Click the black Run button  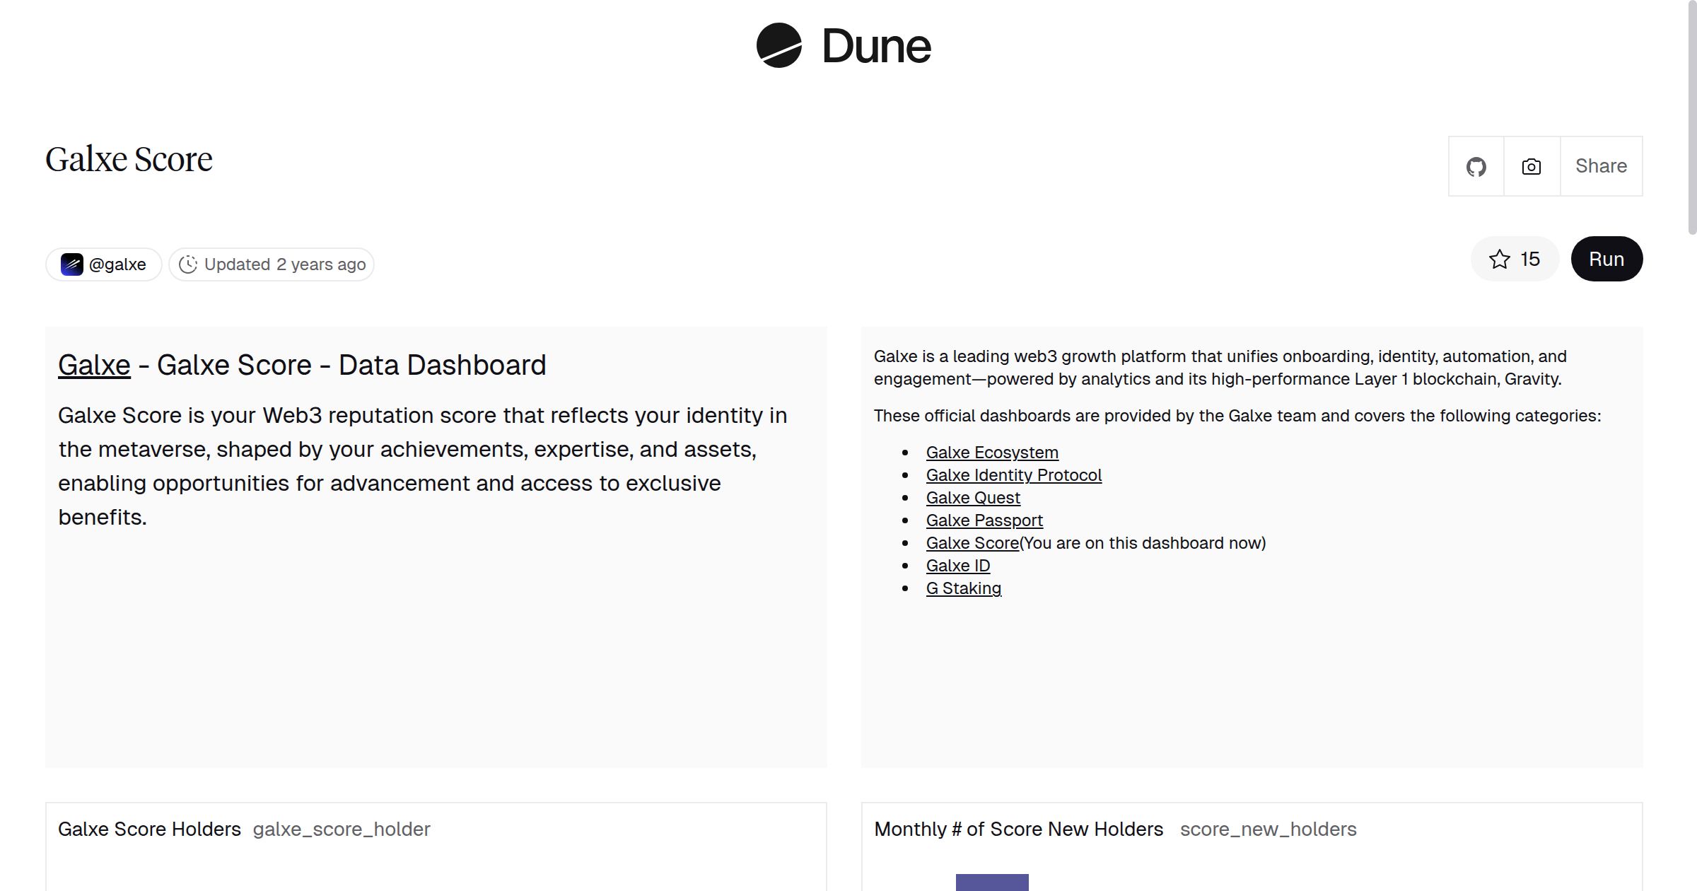(1606, 260)
